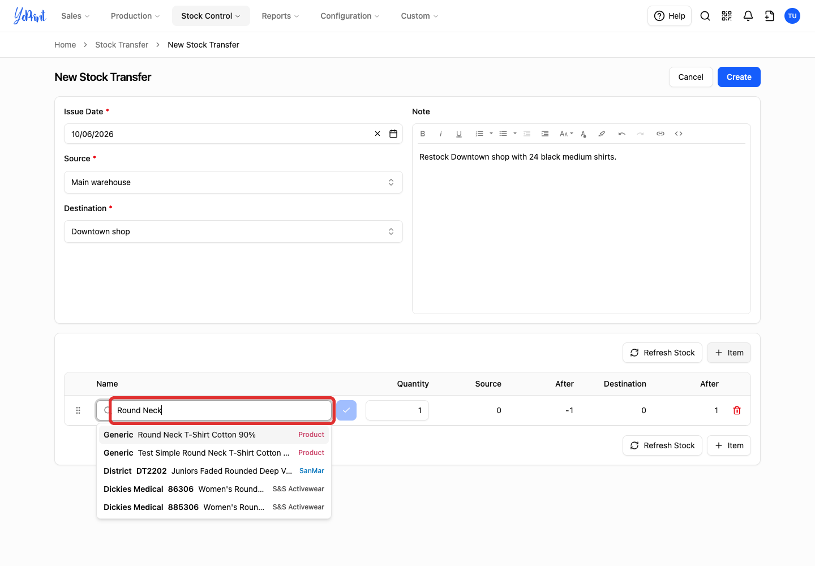Screen dimensions: 815x566
Task: Open notifications bell
Action: (748, 16)
